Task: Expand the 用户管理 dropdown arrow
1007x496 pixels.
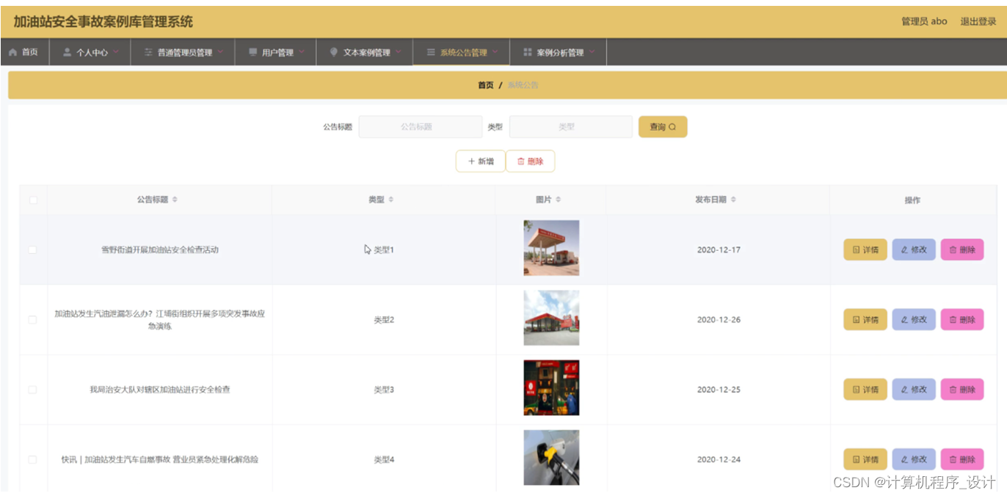Action: tap(302, 52)
